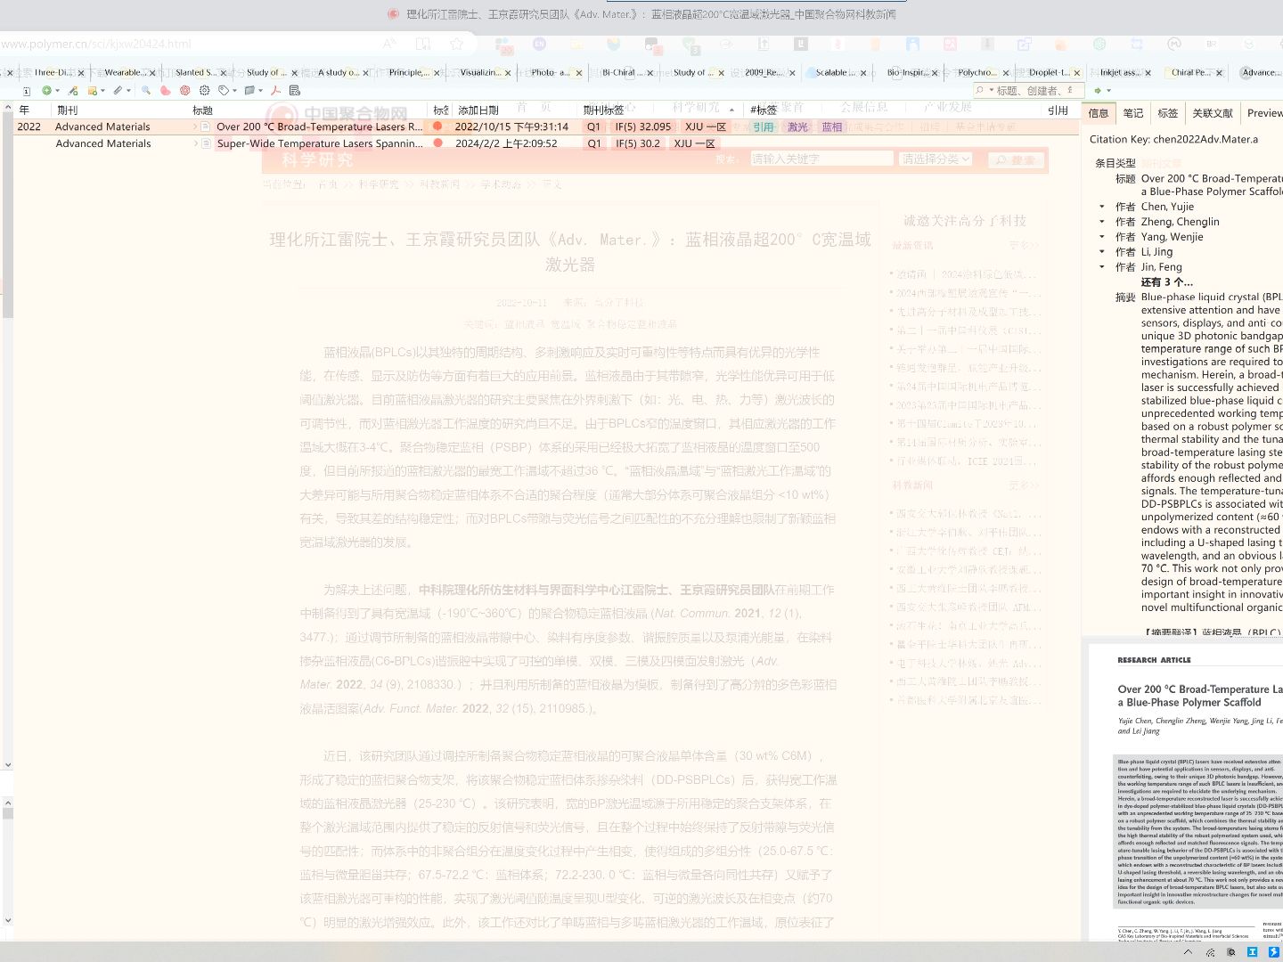Click left pane scrollbar up arrow
The height and width of the screenshot is (962, 1283).
[x=7, y=108]
